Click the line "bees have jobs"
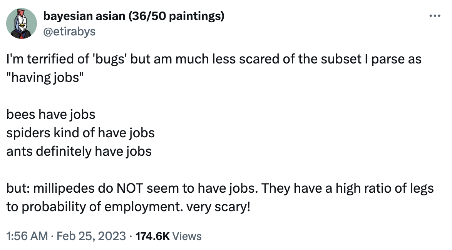This screenshot has height=250, width=452. [50, 114]
